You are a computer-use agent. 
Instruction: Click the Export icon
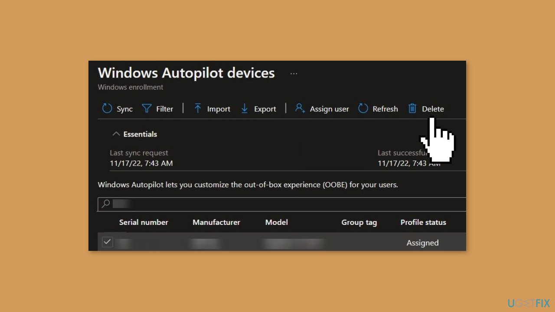pyautogui.click(x=244, y=108)
